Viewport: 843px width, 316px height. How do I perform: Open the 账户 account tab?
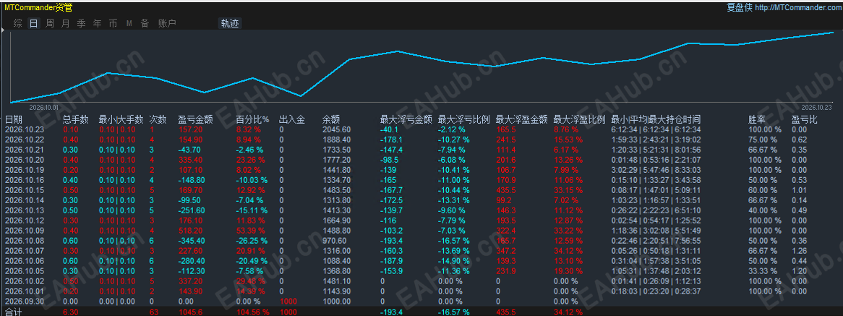pyautogui.click(x=167, y=23)
